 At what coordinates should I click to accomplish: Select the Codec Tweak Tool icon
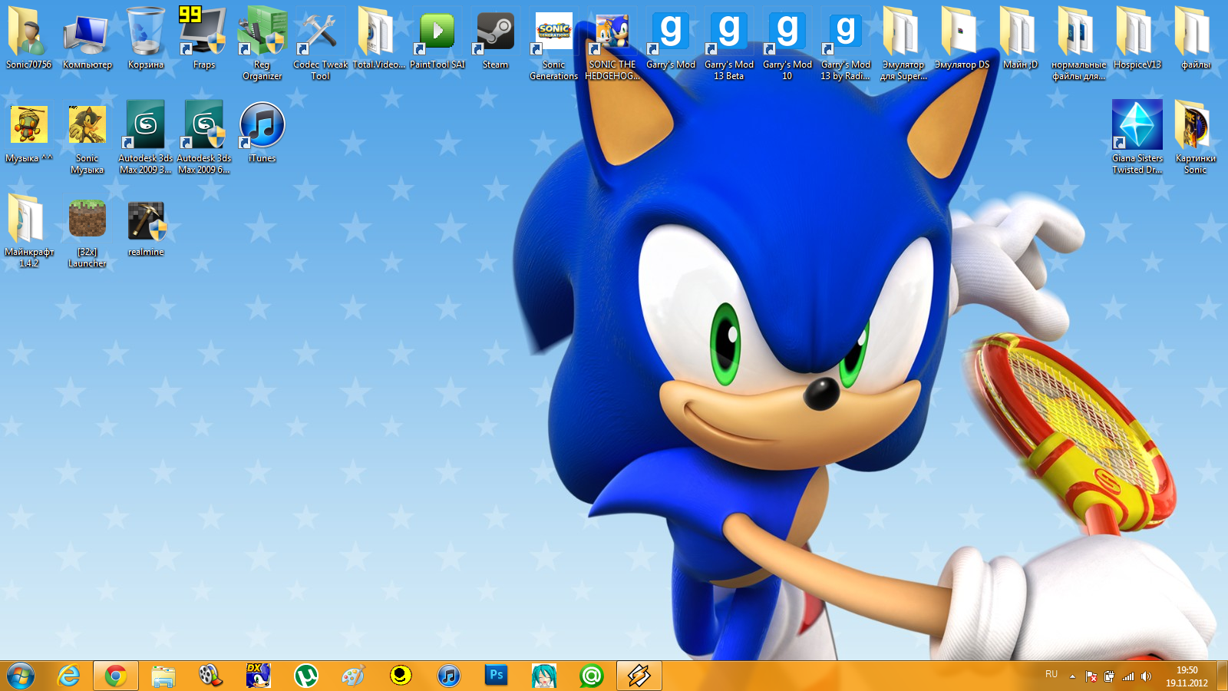pos(321,42)
